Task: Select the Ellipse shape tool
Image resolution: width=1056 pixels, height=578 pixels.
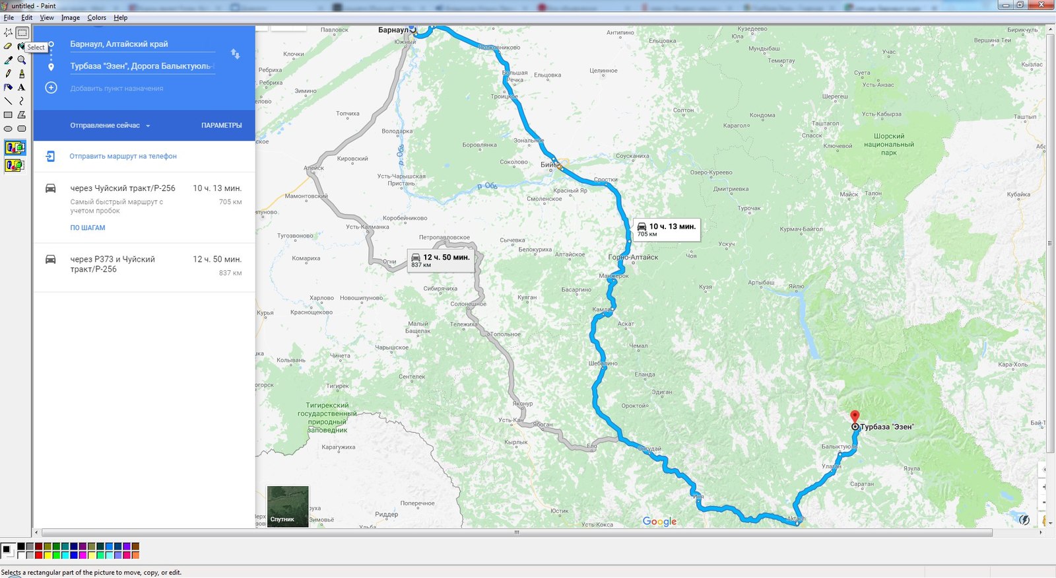Action: (8, 129)
